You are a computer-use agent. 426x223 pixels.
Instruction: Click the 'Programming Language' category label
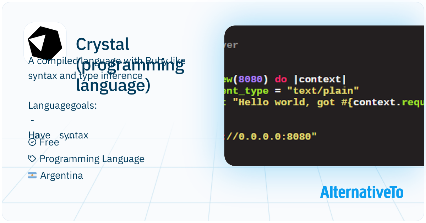tap(92, 159)
